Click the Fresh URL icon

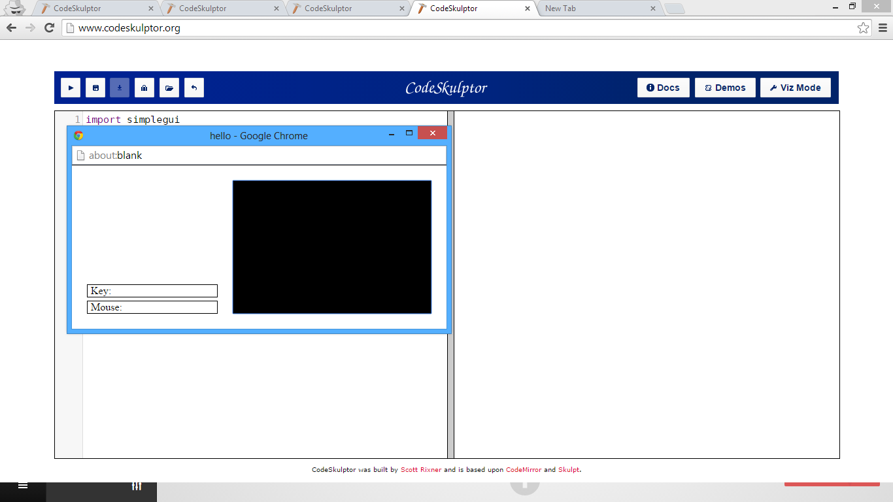(x=144, y=88)
